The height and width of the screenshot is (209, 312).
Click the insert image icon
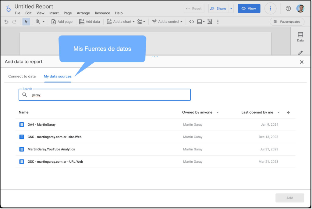(199, 22)
